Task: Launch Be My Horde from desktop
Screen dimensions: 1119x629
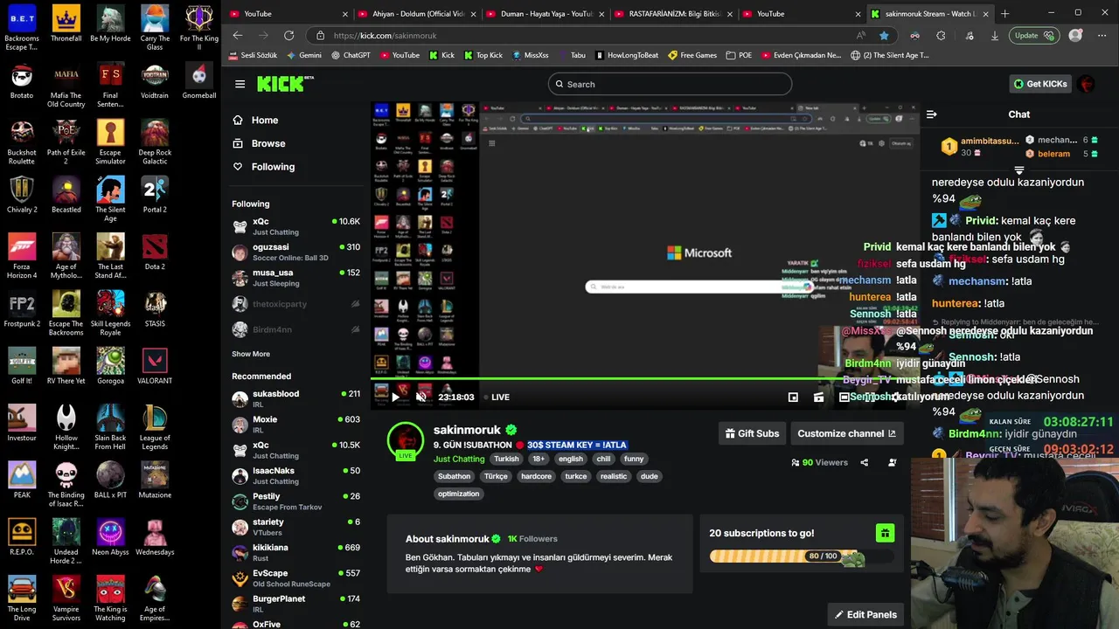Action: coord(110,24)
